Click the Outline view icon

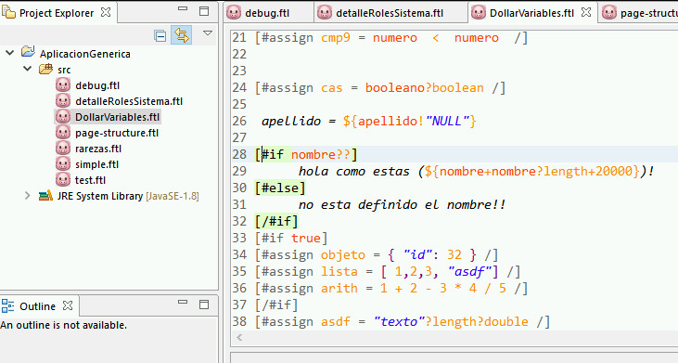[7, 305]
